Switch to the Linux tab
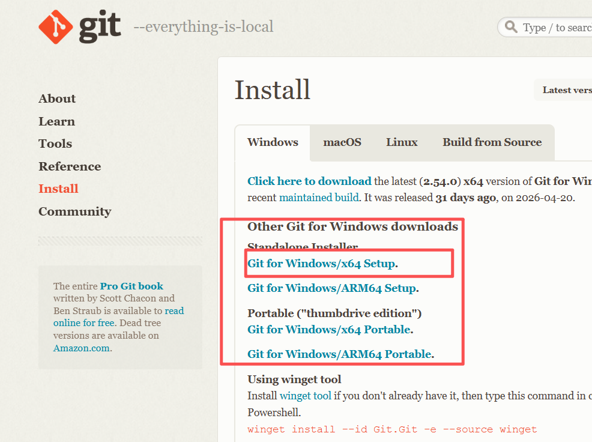Screen dimensions: 592x442 pyautogui.click(x=402, y=142)
